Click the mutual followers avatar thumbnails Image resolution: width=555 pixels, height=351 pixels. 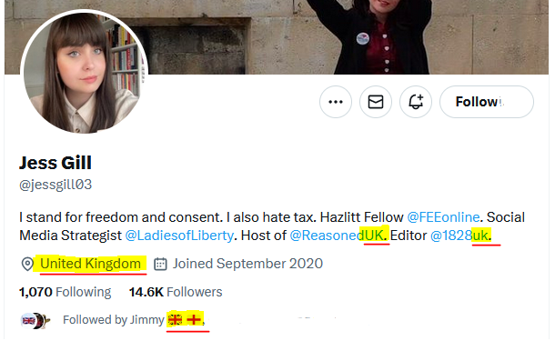pos(35,321)
